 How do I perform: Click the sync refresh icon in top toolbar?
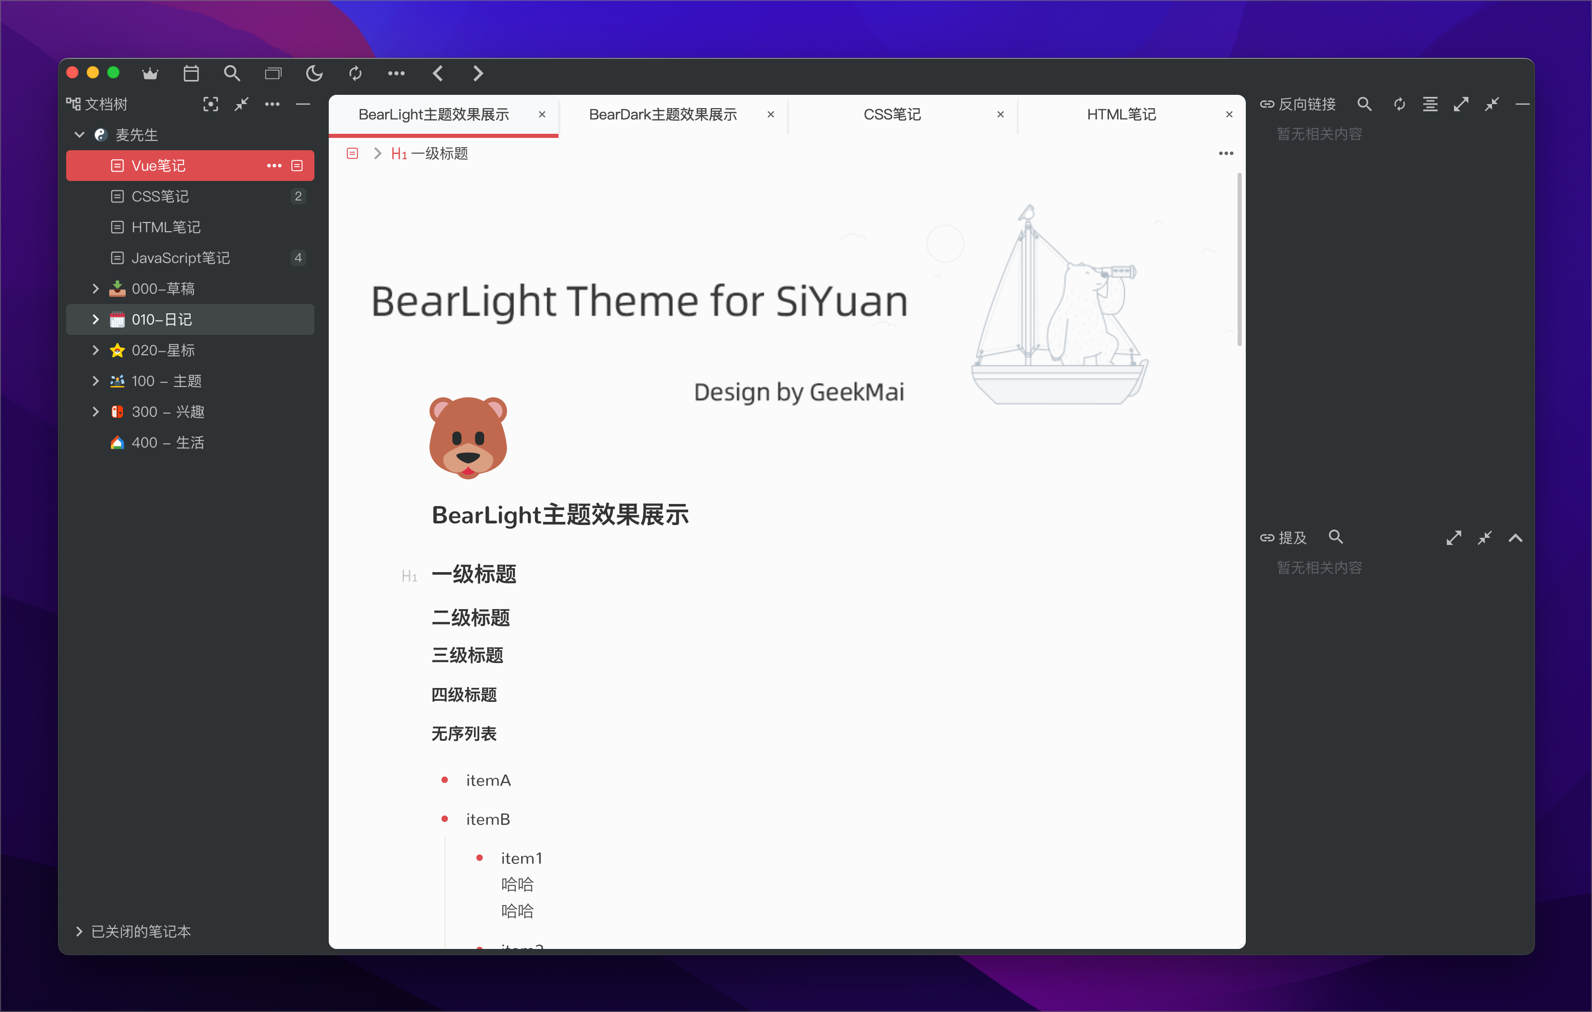[355, 73]
